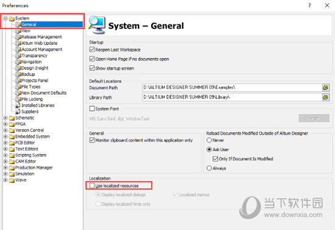Screen dimensions: 335x230
Task: Select Simulation in the tree
Action: pyautogui.click(x=25, y=174)
